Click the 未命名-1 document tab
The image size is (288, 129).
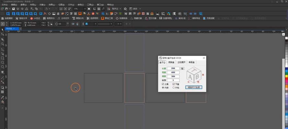coord(12,29)
